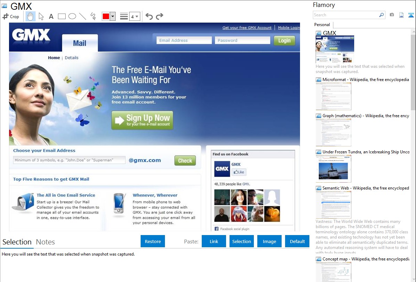Click the icon beside Graph (mathematics) title
The height and width of the screenshot is (282, 416).
(x=318, y=116)
